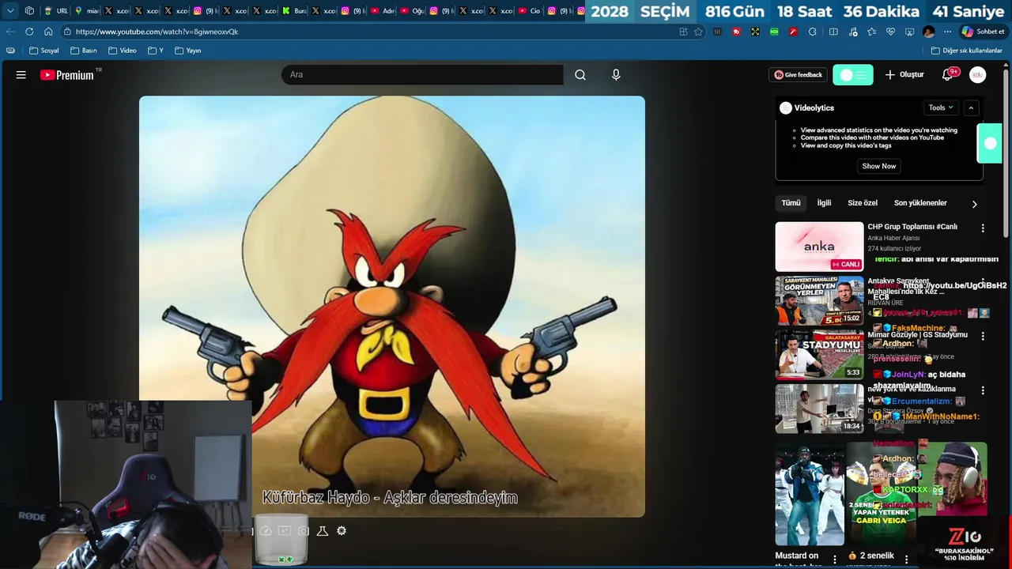
Task: Click the search magnifier button
Action: pos(580,75)
